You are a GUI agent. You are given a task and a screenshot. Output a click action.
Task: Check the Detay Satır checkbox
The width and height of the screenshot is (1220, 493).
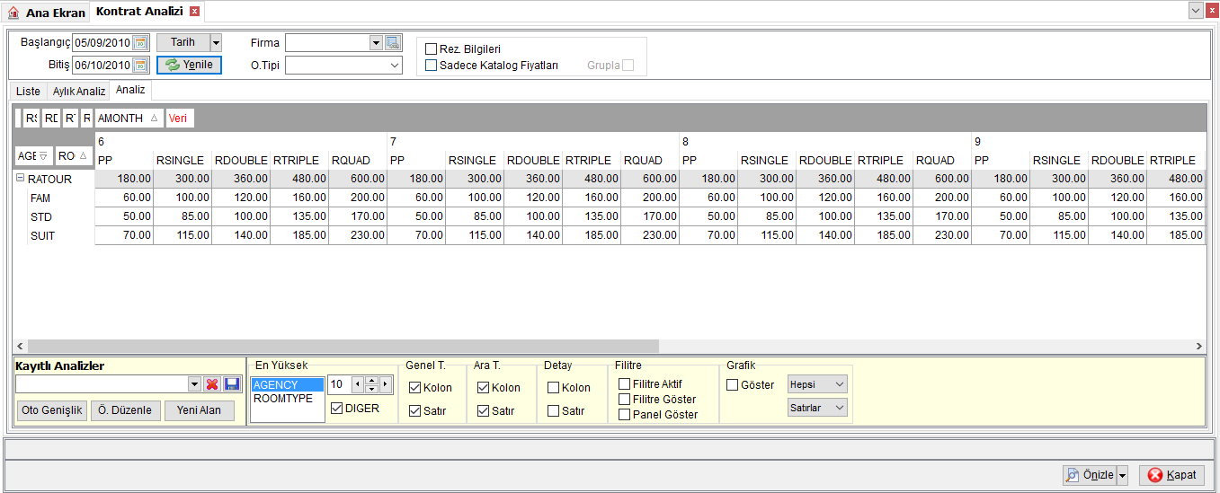pos(553,410)
